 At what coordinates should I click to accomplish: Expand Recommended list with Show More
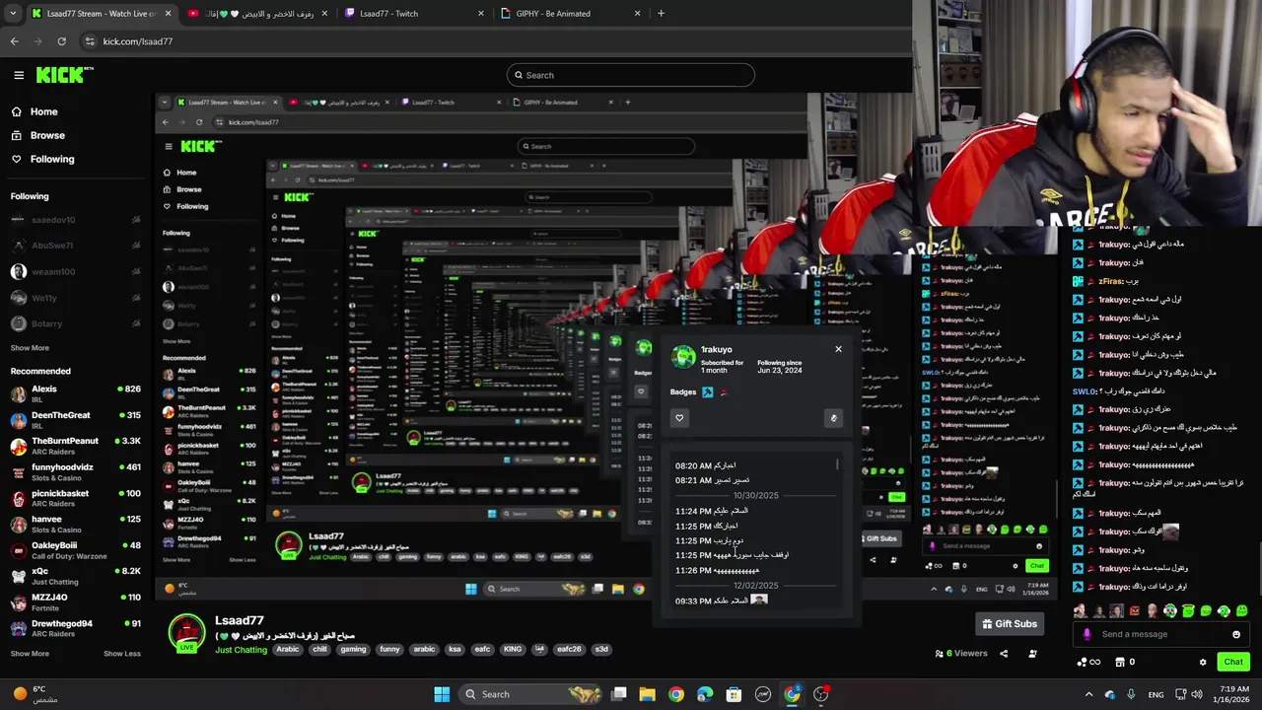click(x=30, y=654)
